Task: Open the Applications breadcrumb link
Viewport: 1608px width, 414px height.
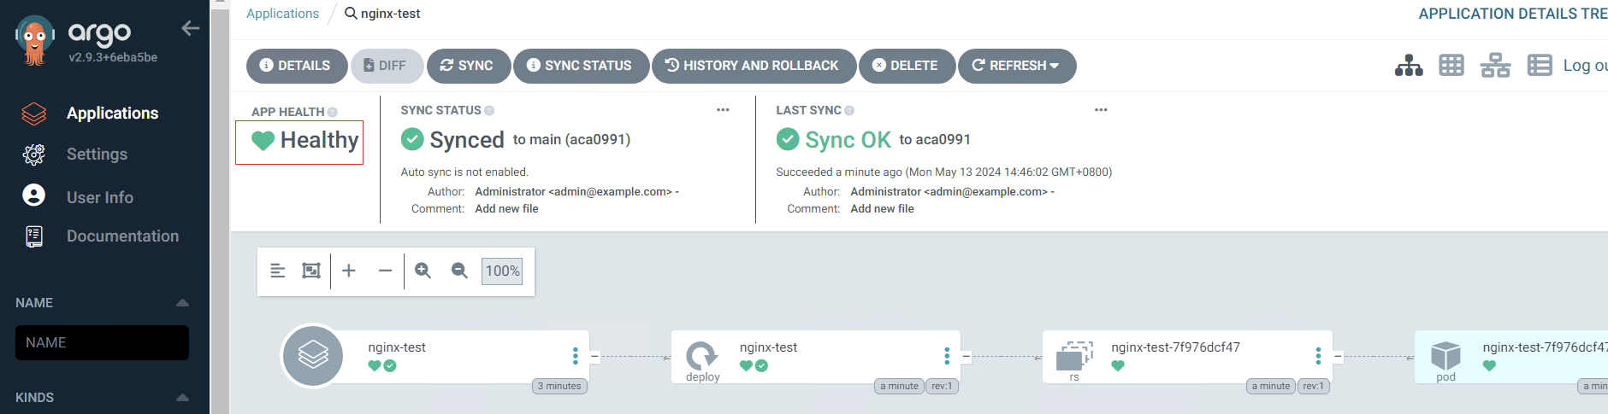Action: 282,14
